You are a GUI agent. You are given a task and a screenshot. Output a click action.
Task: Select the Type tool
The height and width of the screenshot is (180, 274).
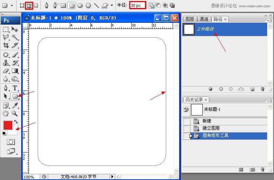click(x=15, y=88)
